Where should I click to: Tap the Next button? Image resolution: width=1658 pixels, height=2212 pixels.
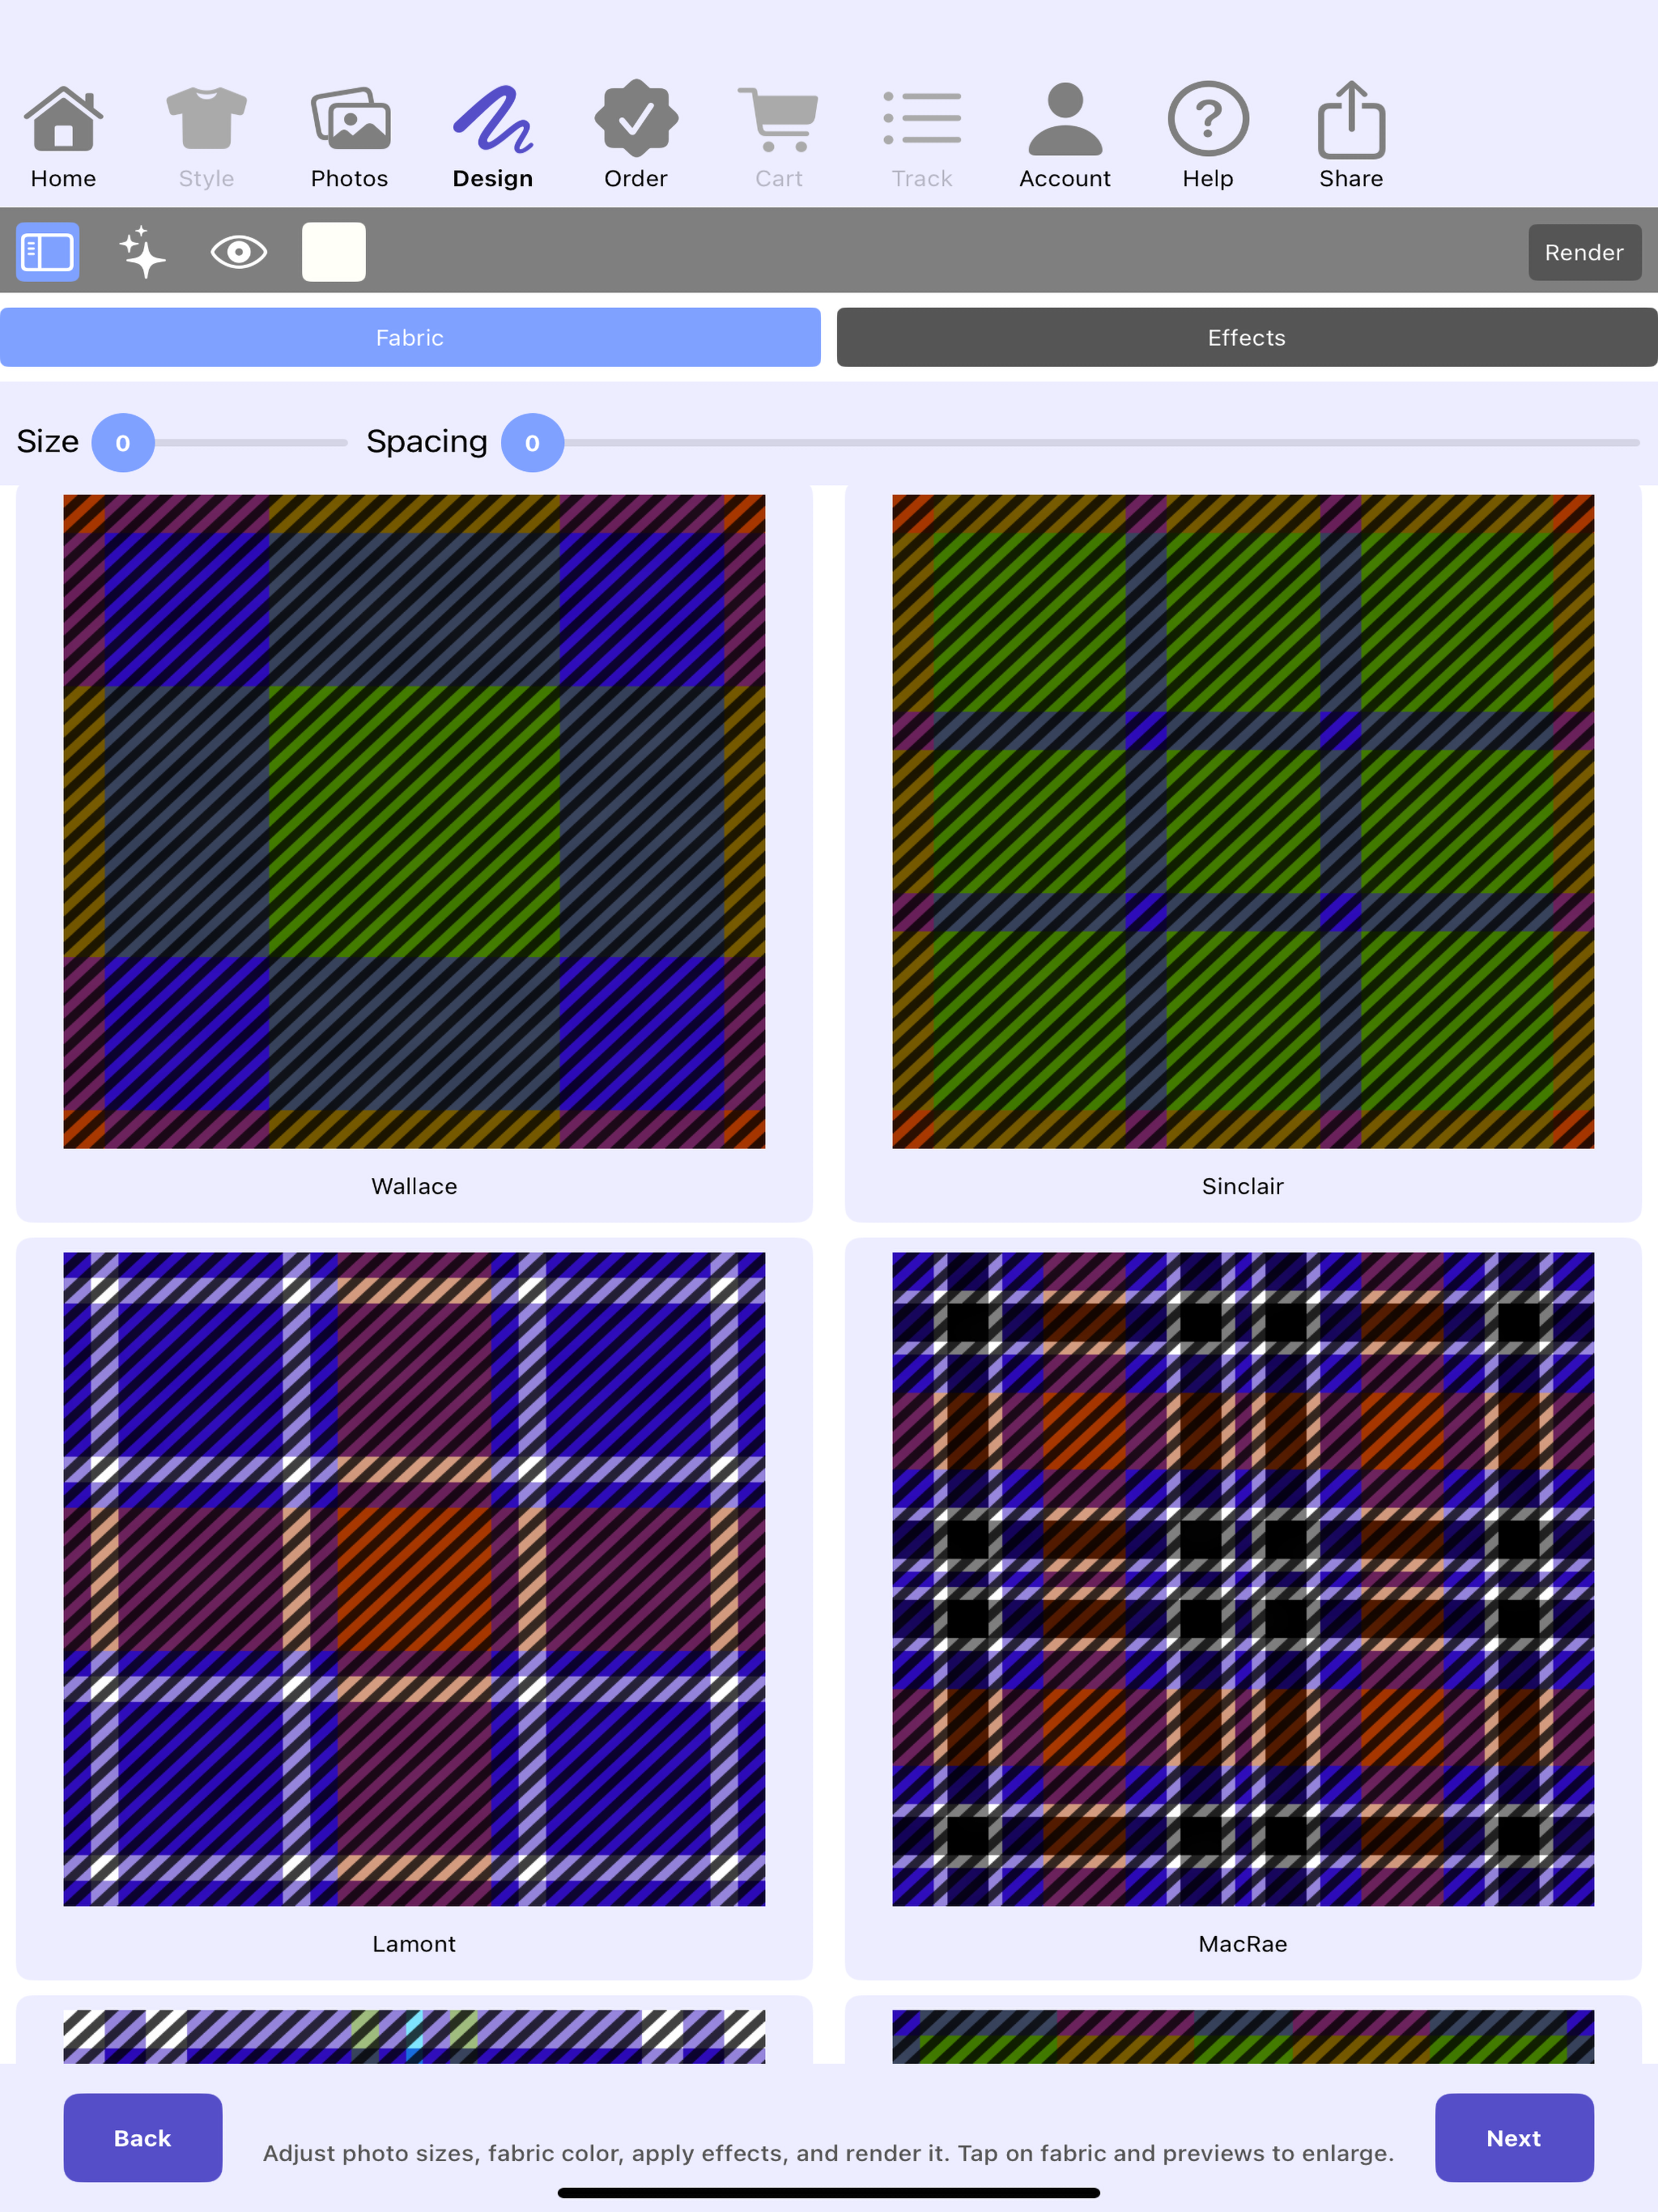click(1514, 2138)
